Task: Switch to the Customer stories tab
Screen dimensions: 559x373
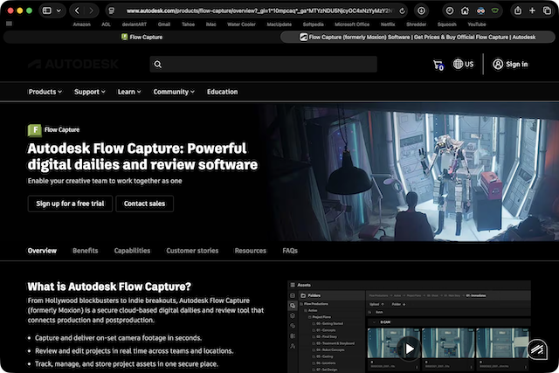Action: [x=192, y=251]
